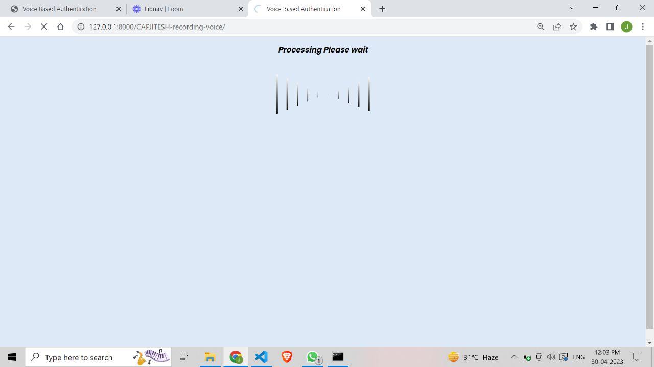Click the Chrome taskbar icon
Screen dimensions: 654x367
point(236,357)
